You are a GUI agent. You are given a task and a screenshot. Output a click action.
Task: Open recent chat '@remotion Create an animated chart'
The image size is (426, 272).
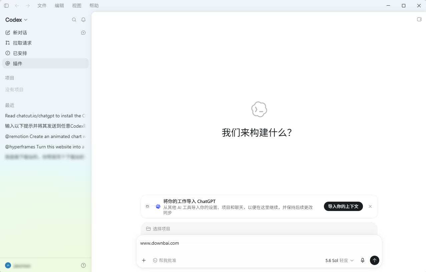(45, 136)
